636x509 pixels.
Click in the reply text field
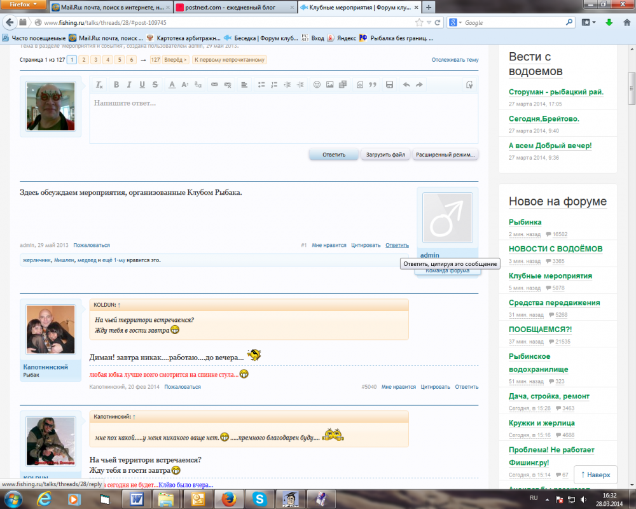coord(283,118)
